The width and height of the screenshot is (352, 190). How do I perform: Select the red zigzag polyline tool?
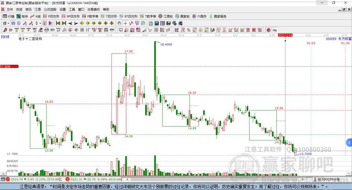131,23
